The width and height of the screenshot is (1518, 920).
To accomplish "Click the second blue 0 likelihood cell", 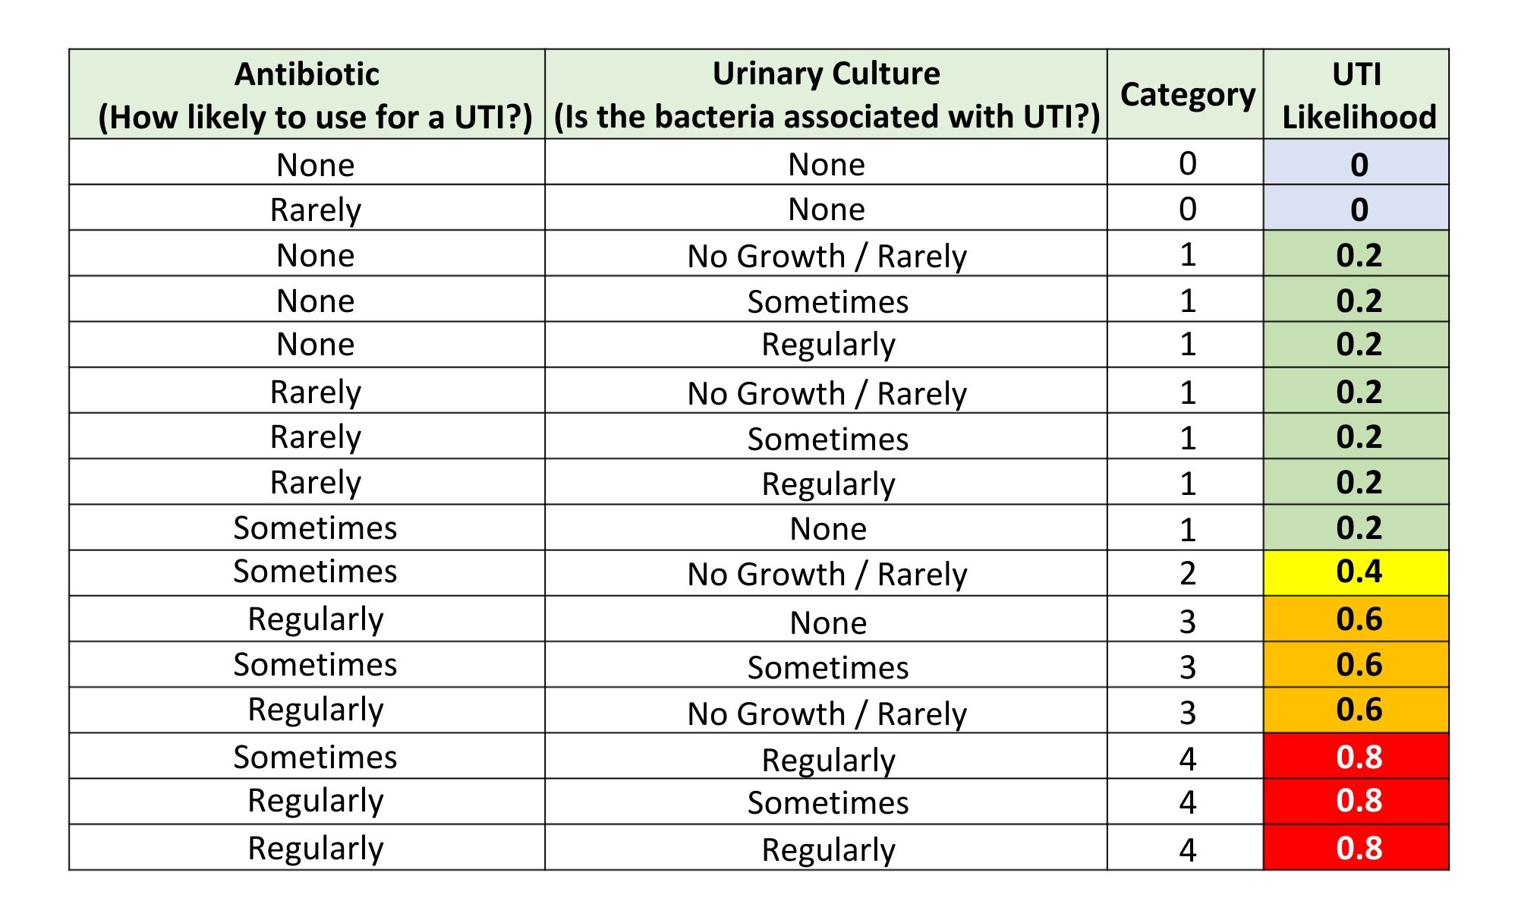I will [x=1356, y=208].
